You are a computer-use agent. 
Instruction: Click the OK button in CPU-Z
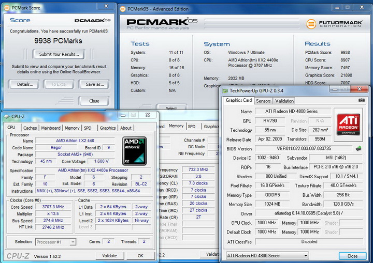tap(140, 256)
